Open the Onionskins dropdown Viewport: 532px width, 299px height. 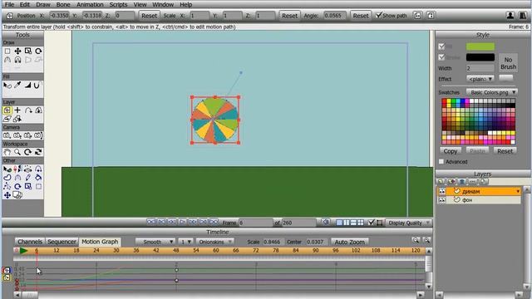click(x=215, y=242)
